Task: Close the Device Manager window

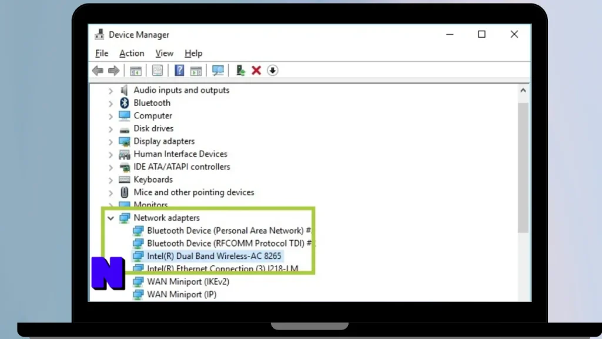Action: pyautogui.click(x=514, y=34)
